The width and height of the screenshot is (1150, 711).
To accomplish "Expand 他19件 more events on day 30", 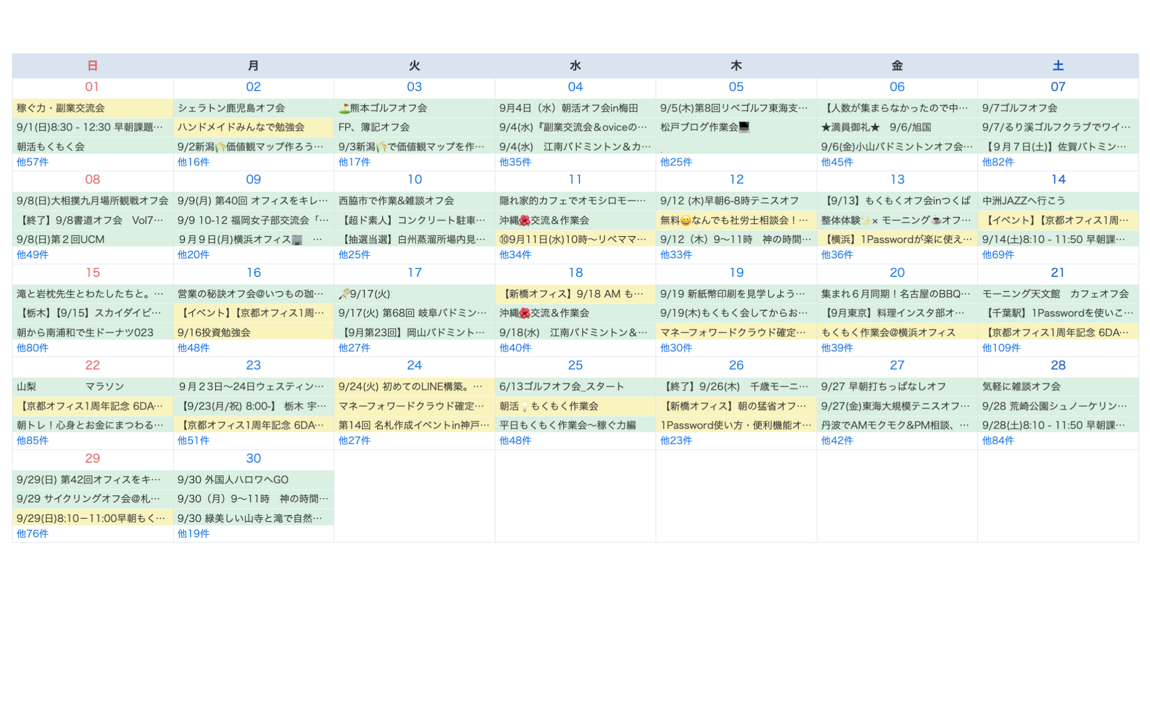I will click(x=193, y=534).
